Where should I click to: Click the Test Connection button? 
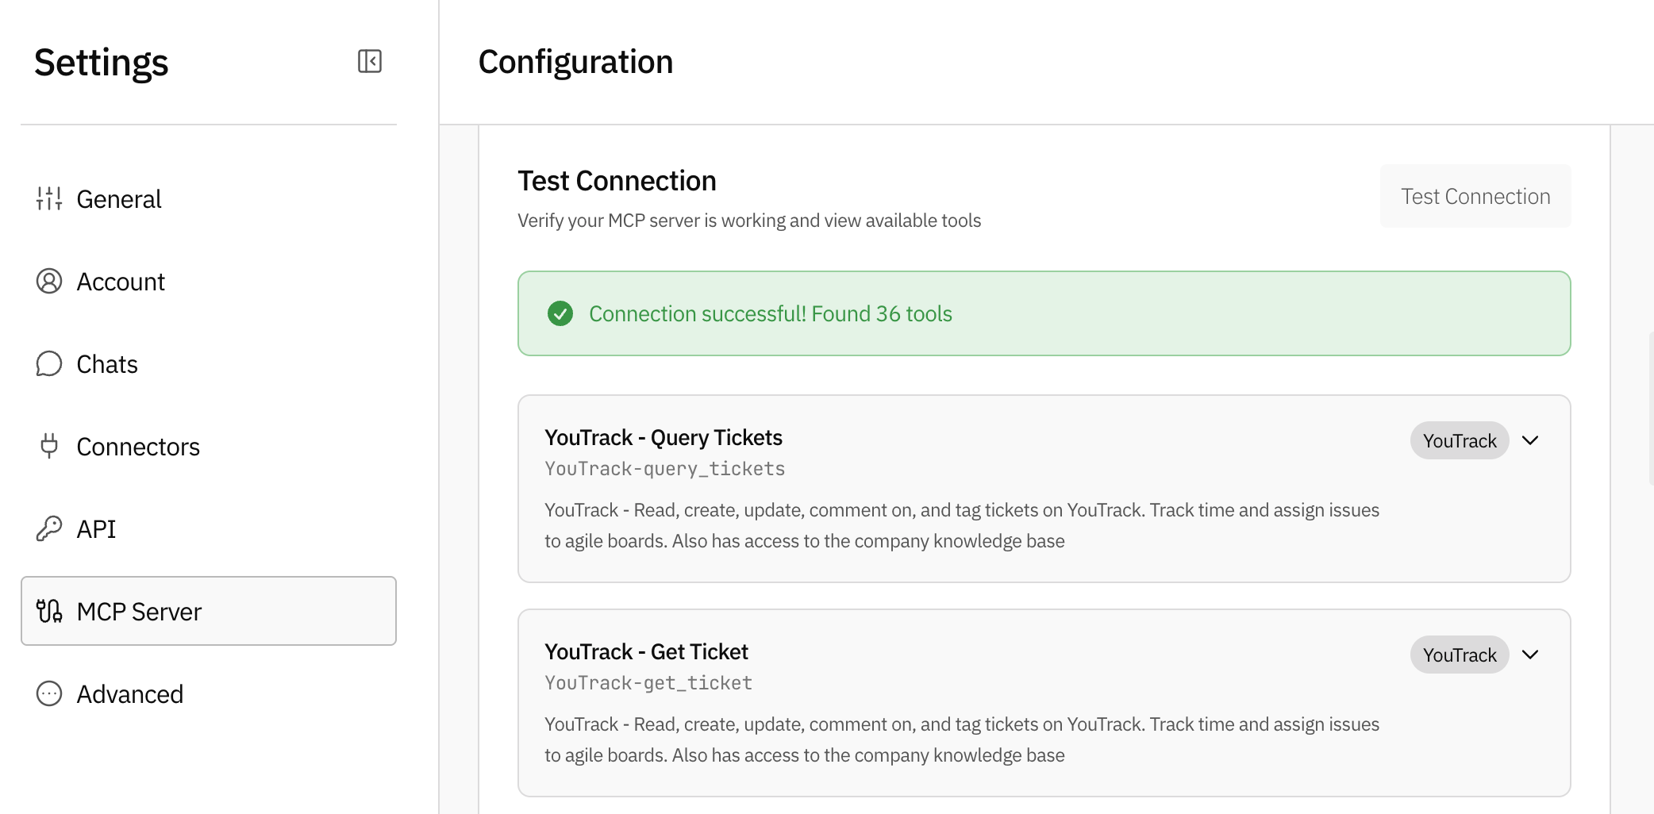(x=1475, y=196)
